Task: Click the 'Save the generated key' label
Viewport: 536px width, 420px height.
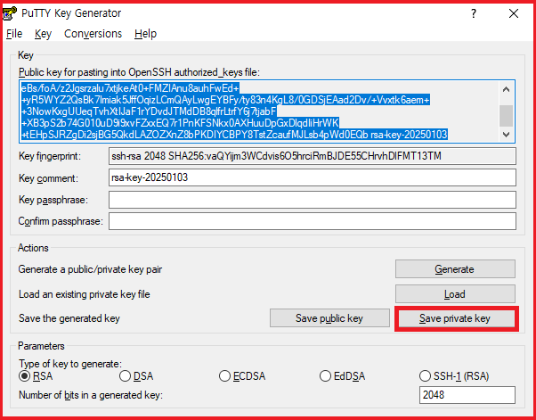Action: point(69,318)
